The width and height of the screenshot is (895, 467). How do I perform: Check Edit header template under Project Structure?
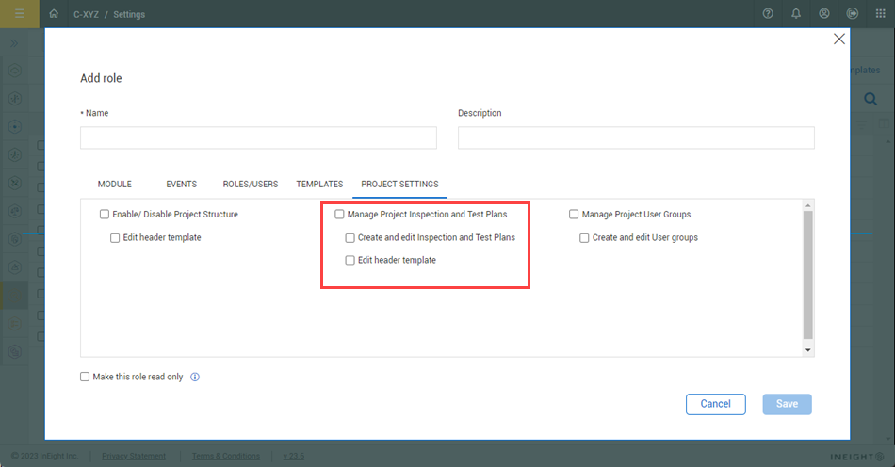[x=115, y=238]
